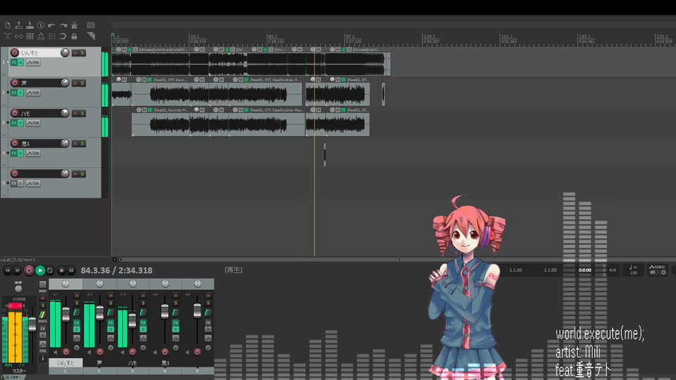Select mixer strip label 息1
The width and height of the screenshot is (676, 380).
(165, 363)
